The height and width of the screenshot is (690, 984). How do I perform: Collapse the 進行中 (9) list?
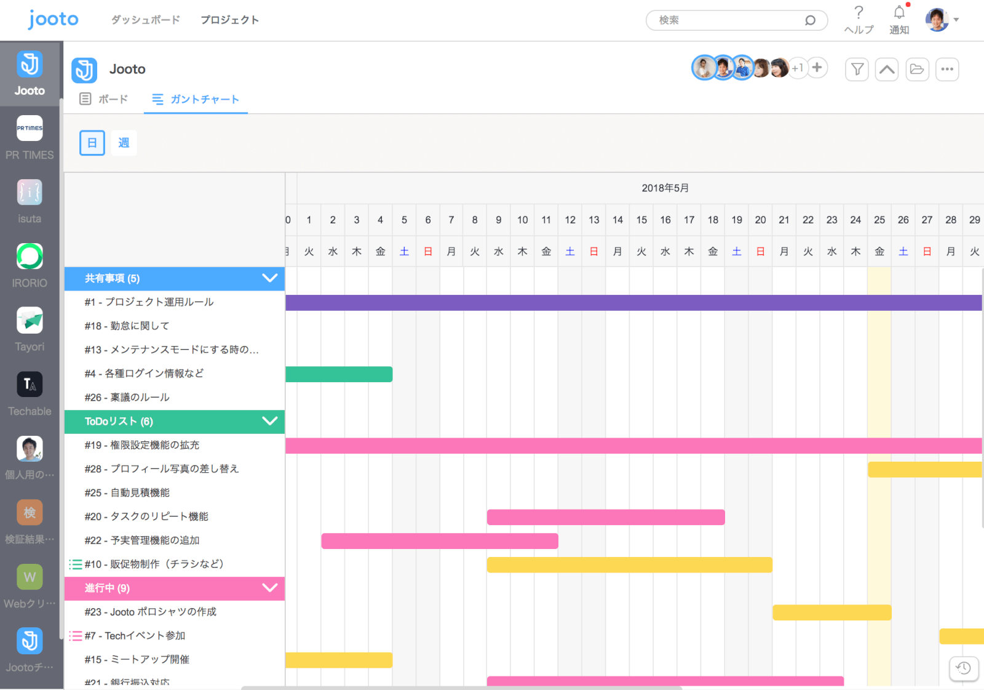coord(269,588)
